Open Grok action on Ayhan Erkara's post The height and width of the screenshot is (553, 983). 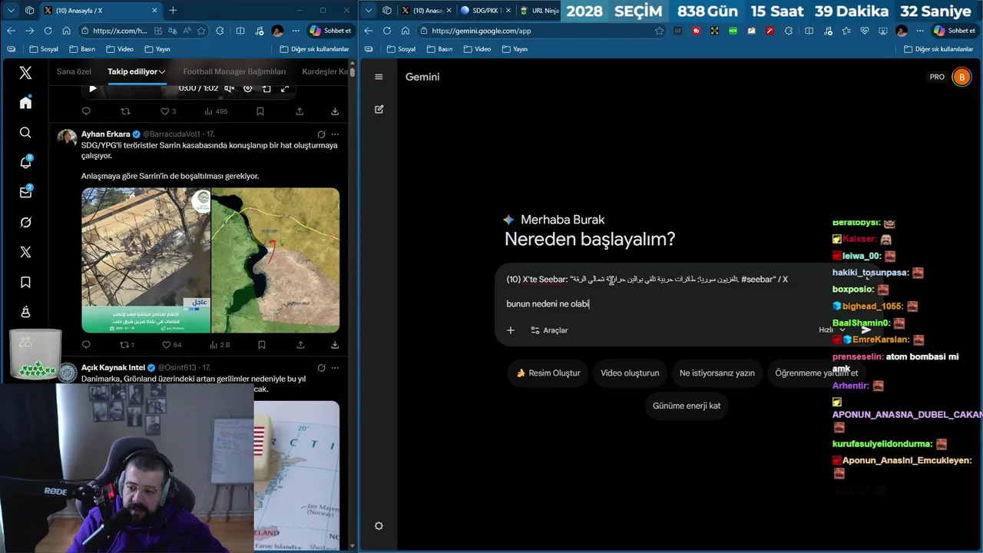click(321, 134)
